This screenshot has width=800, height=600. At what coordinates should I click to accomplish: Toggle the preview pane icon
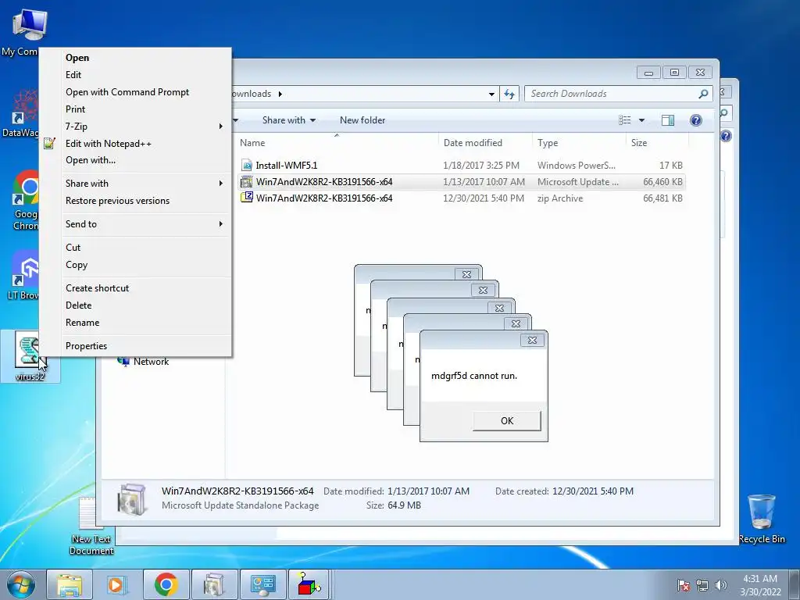[667, 120]
